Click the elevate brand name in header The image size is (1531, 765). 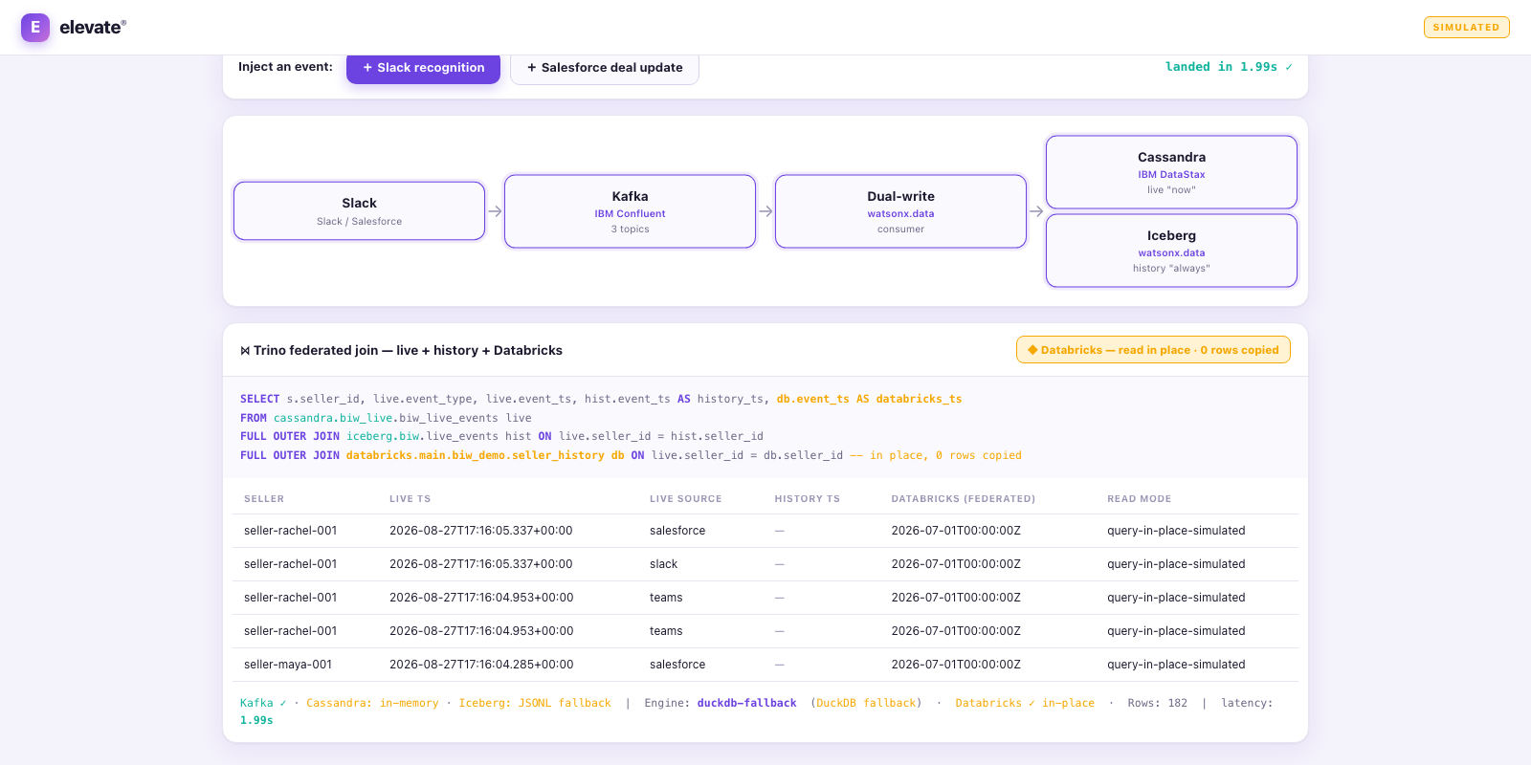93,27
